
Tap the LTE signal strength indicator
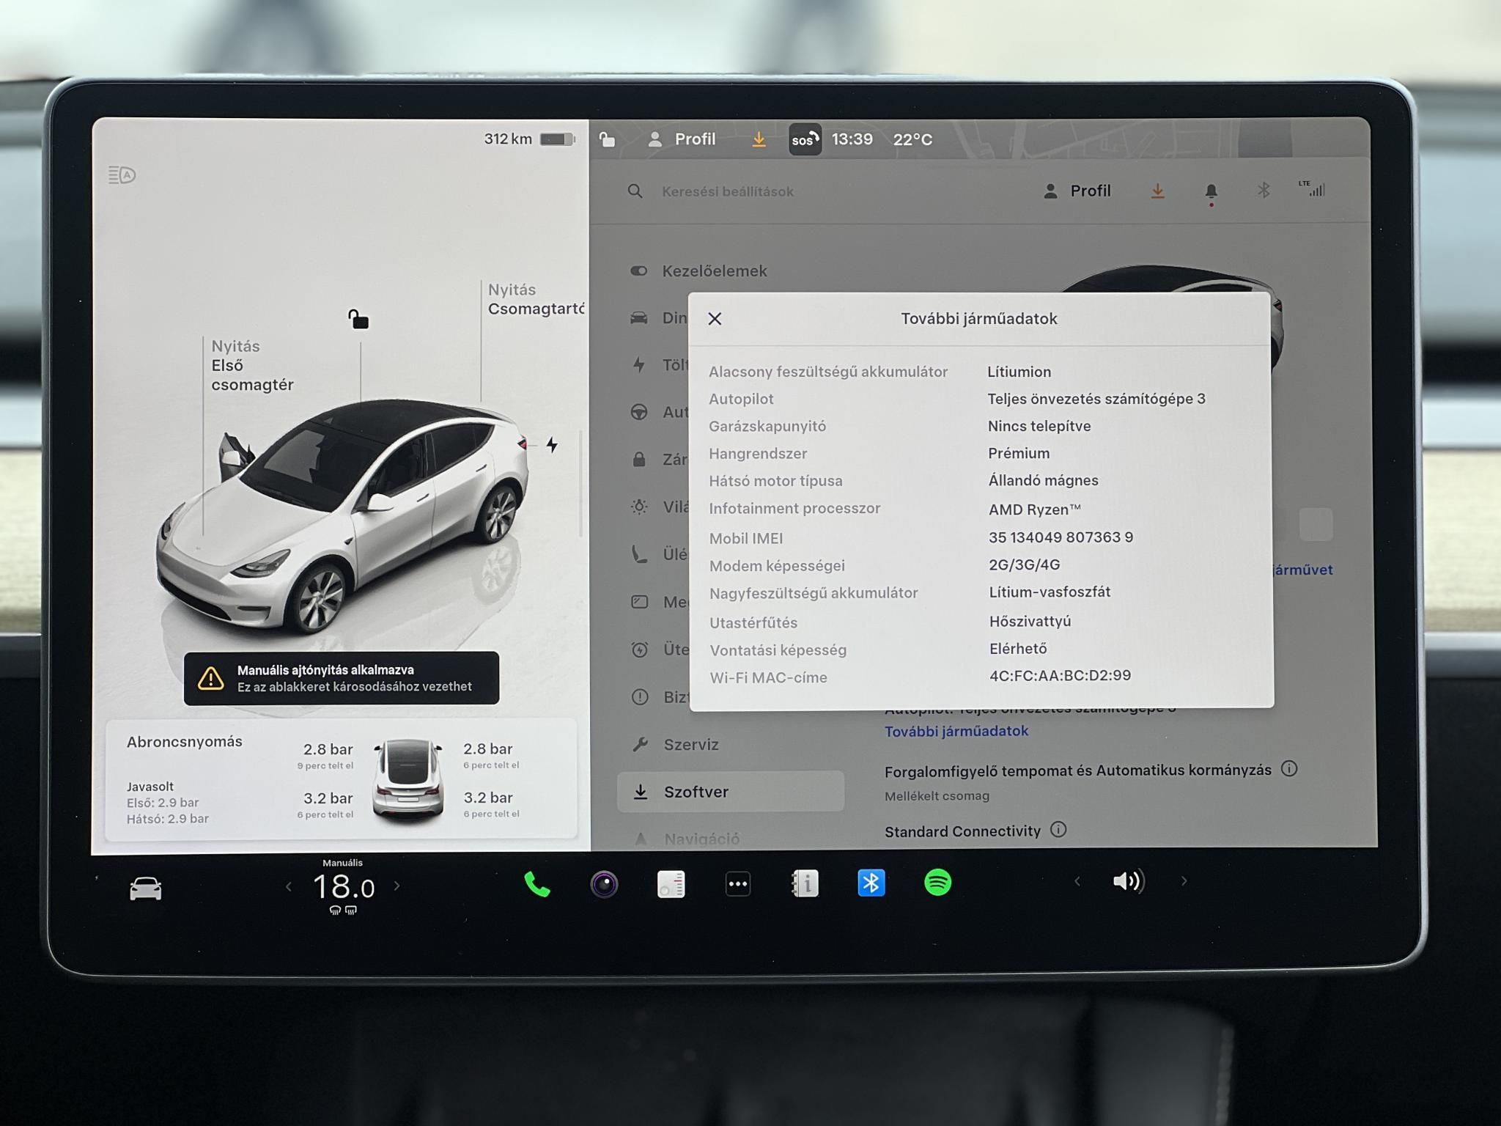[x=1312, y=188]
